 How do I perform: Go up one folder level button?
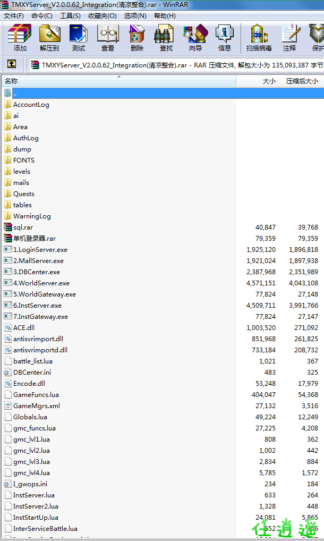pos(11,64)
